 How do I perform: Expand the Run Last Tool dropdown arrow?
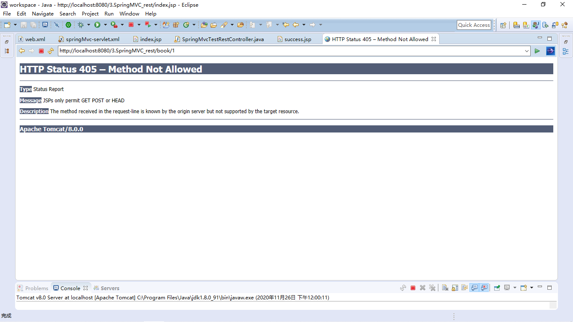tap(122, 25)
